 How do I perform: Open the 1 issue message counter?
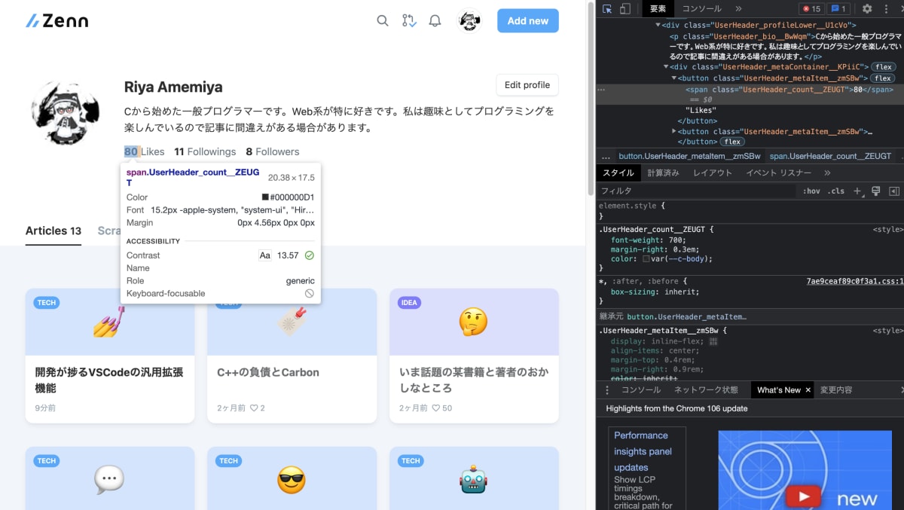tap(838, 9)
